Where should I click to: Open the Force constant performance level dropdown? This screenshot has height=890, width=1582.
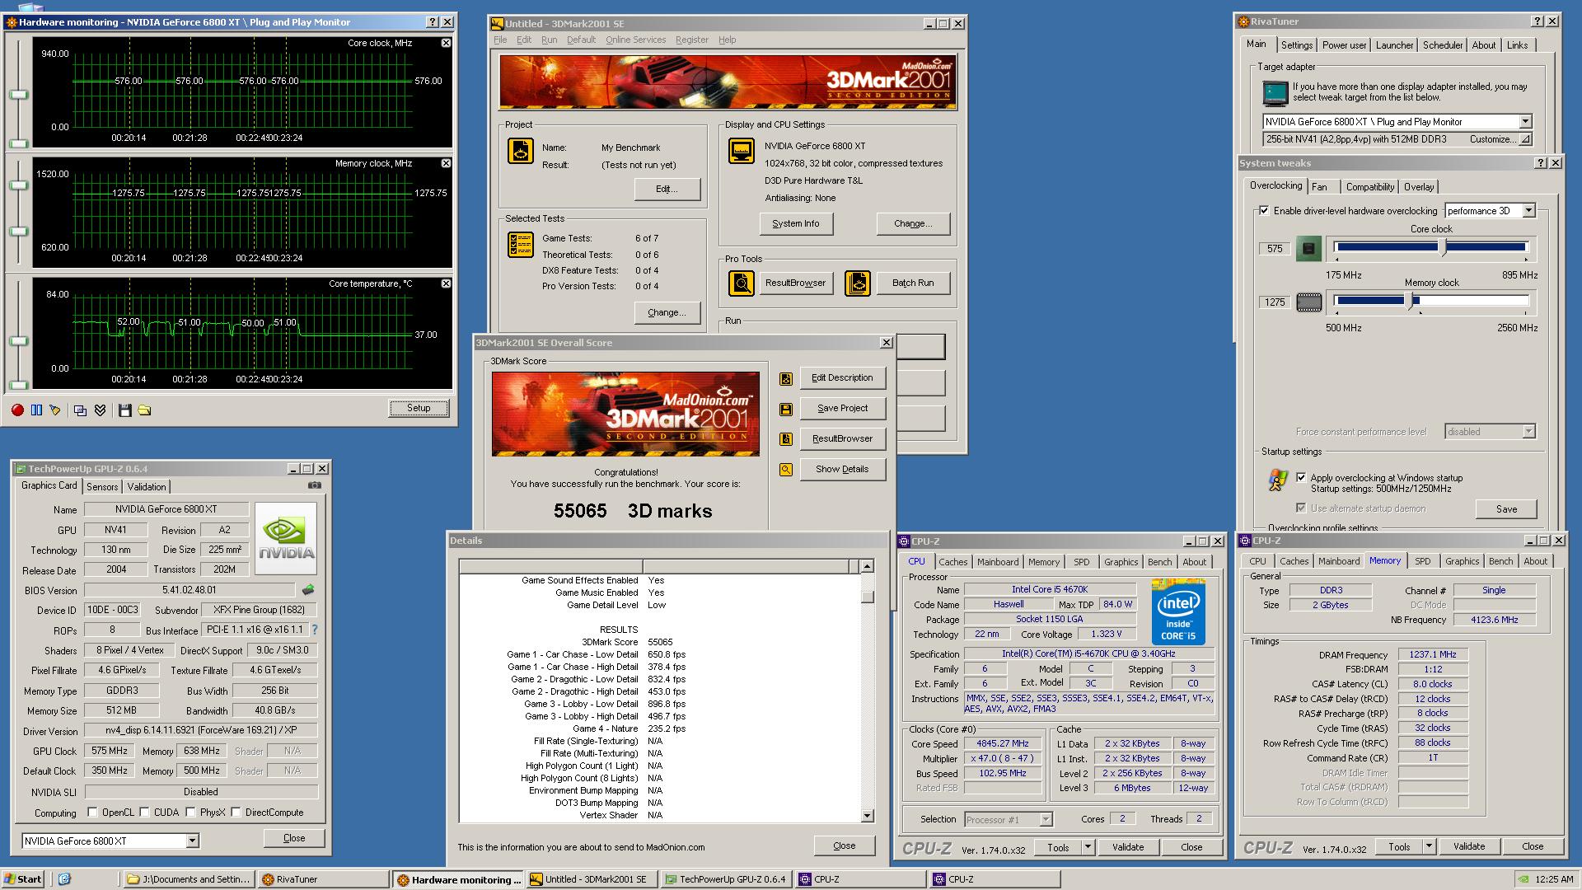1528,432
